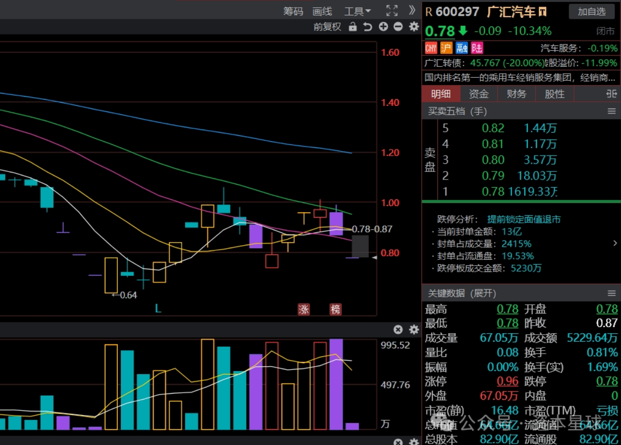Zoom out the K-line chart with the minus icon

pos(398,27)
